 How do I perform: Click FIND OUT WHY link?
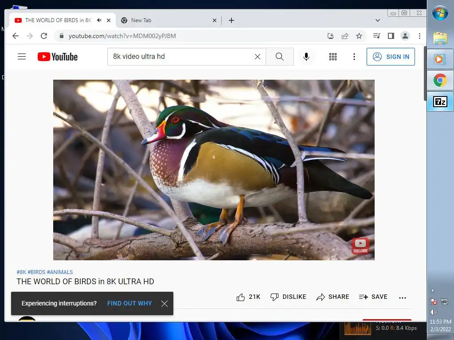click(x=129, y=303)
